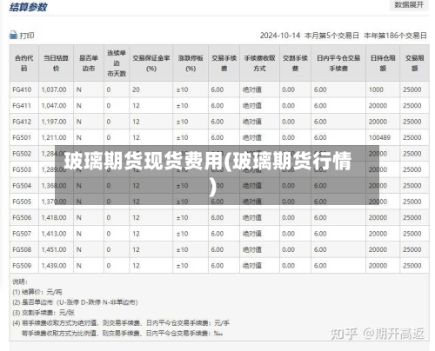Click settlement price 1,418.00
Screen dimensions: 435x351
click(x=54, y=217)
